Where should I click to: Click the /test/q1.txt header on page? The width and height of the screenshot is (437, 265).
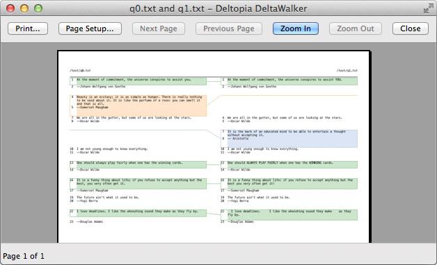347,71
